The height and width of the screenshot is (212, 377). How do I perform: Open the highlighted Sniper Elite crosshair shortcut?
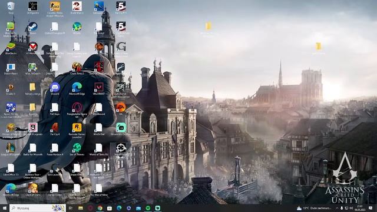121,150
